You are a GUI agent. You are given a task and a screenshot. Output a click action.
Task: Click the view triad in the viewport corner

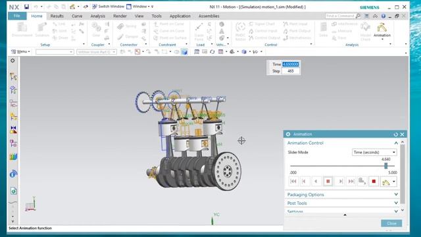tap(31, 203)
